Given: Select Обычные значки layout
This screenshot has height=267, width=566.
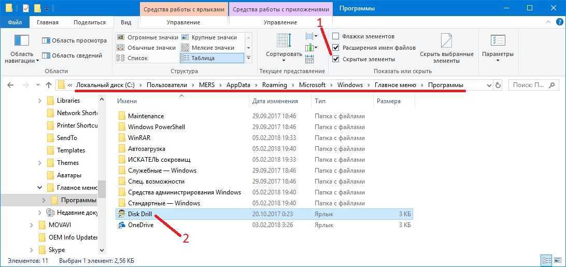Looking at the screenshot, I should (146, 48).
